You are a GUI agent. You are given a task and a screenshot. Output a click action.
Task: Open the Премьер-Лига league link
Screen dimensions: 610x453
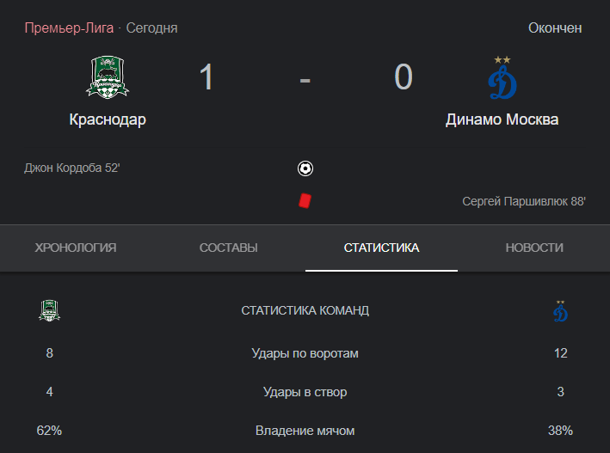[x=69, y=28]
